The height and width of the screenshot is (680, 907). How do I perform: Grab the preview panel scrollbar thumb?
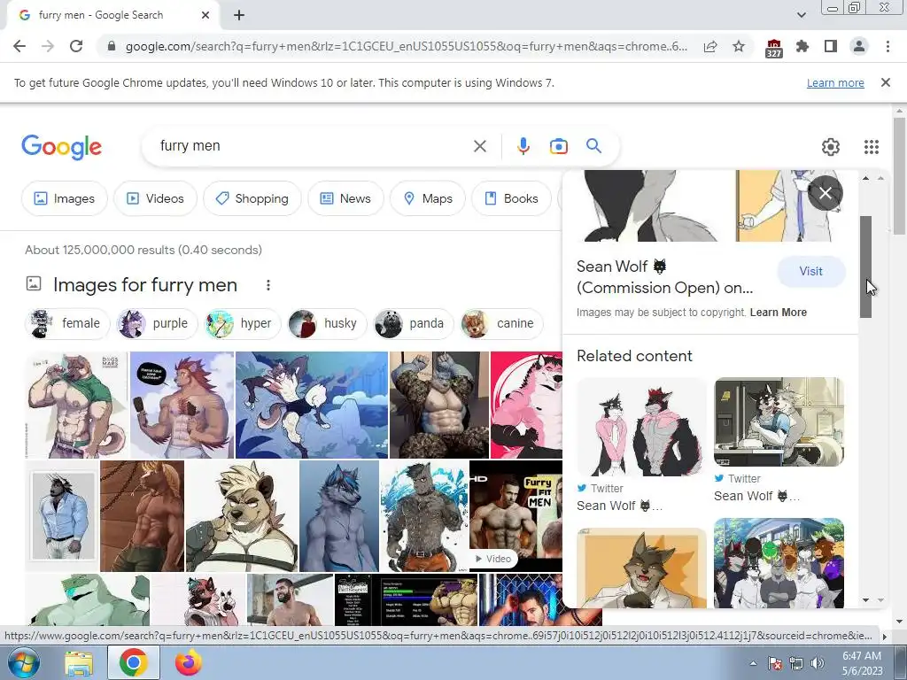pyautogui.click(x=865, y=267)
